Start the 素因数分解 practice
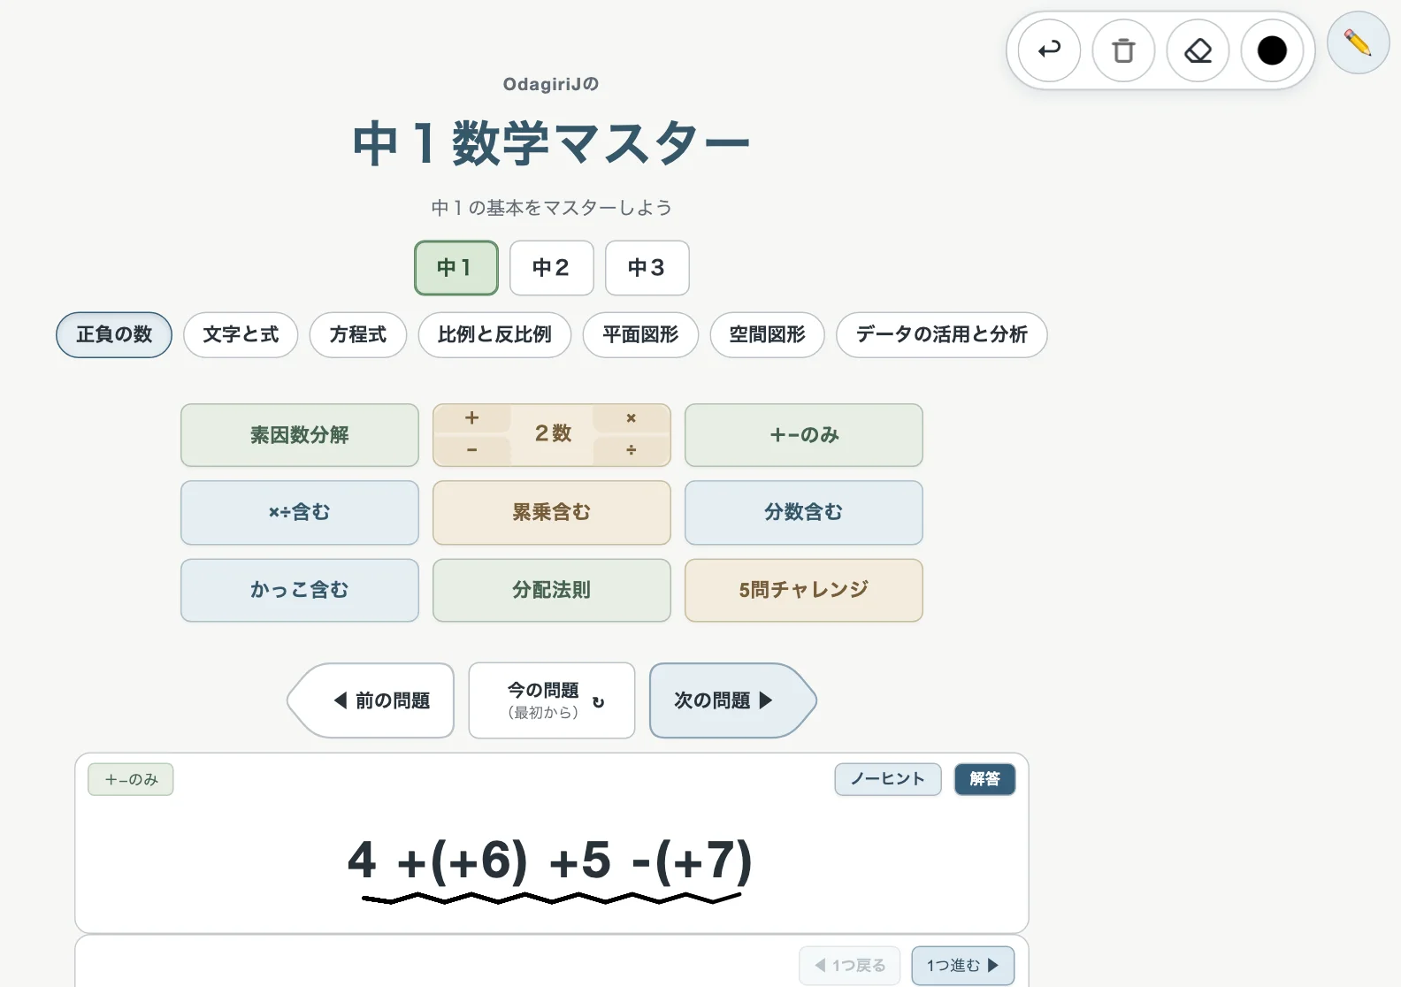Viewport: 1401px width, 987px height. point(300,435)
